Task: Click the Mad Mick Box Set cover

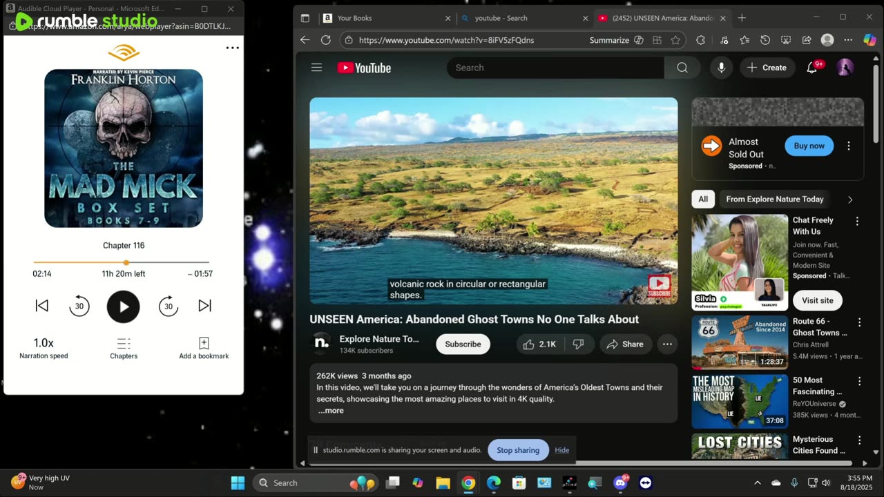Action: (x=124, y=148)
